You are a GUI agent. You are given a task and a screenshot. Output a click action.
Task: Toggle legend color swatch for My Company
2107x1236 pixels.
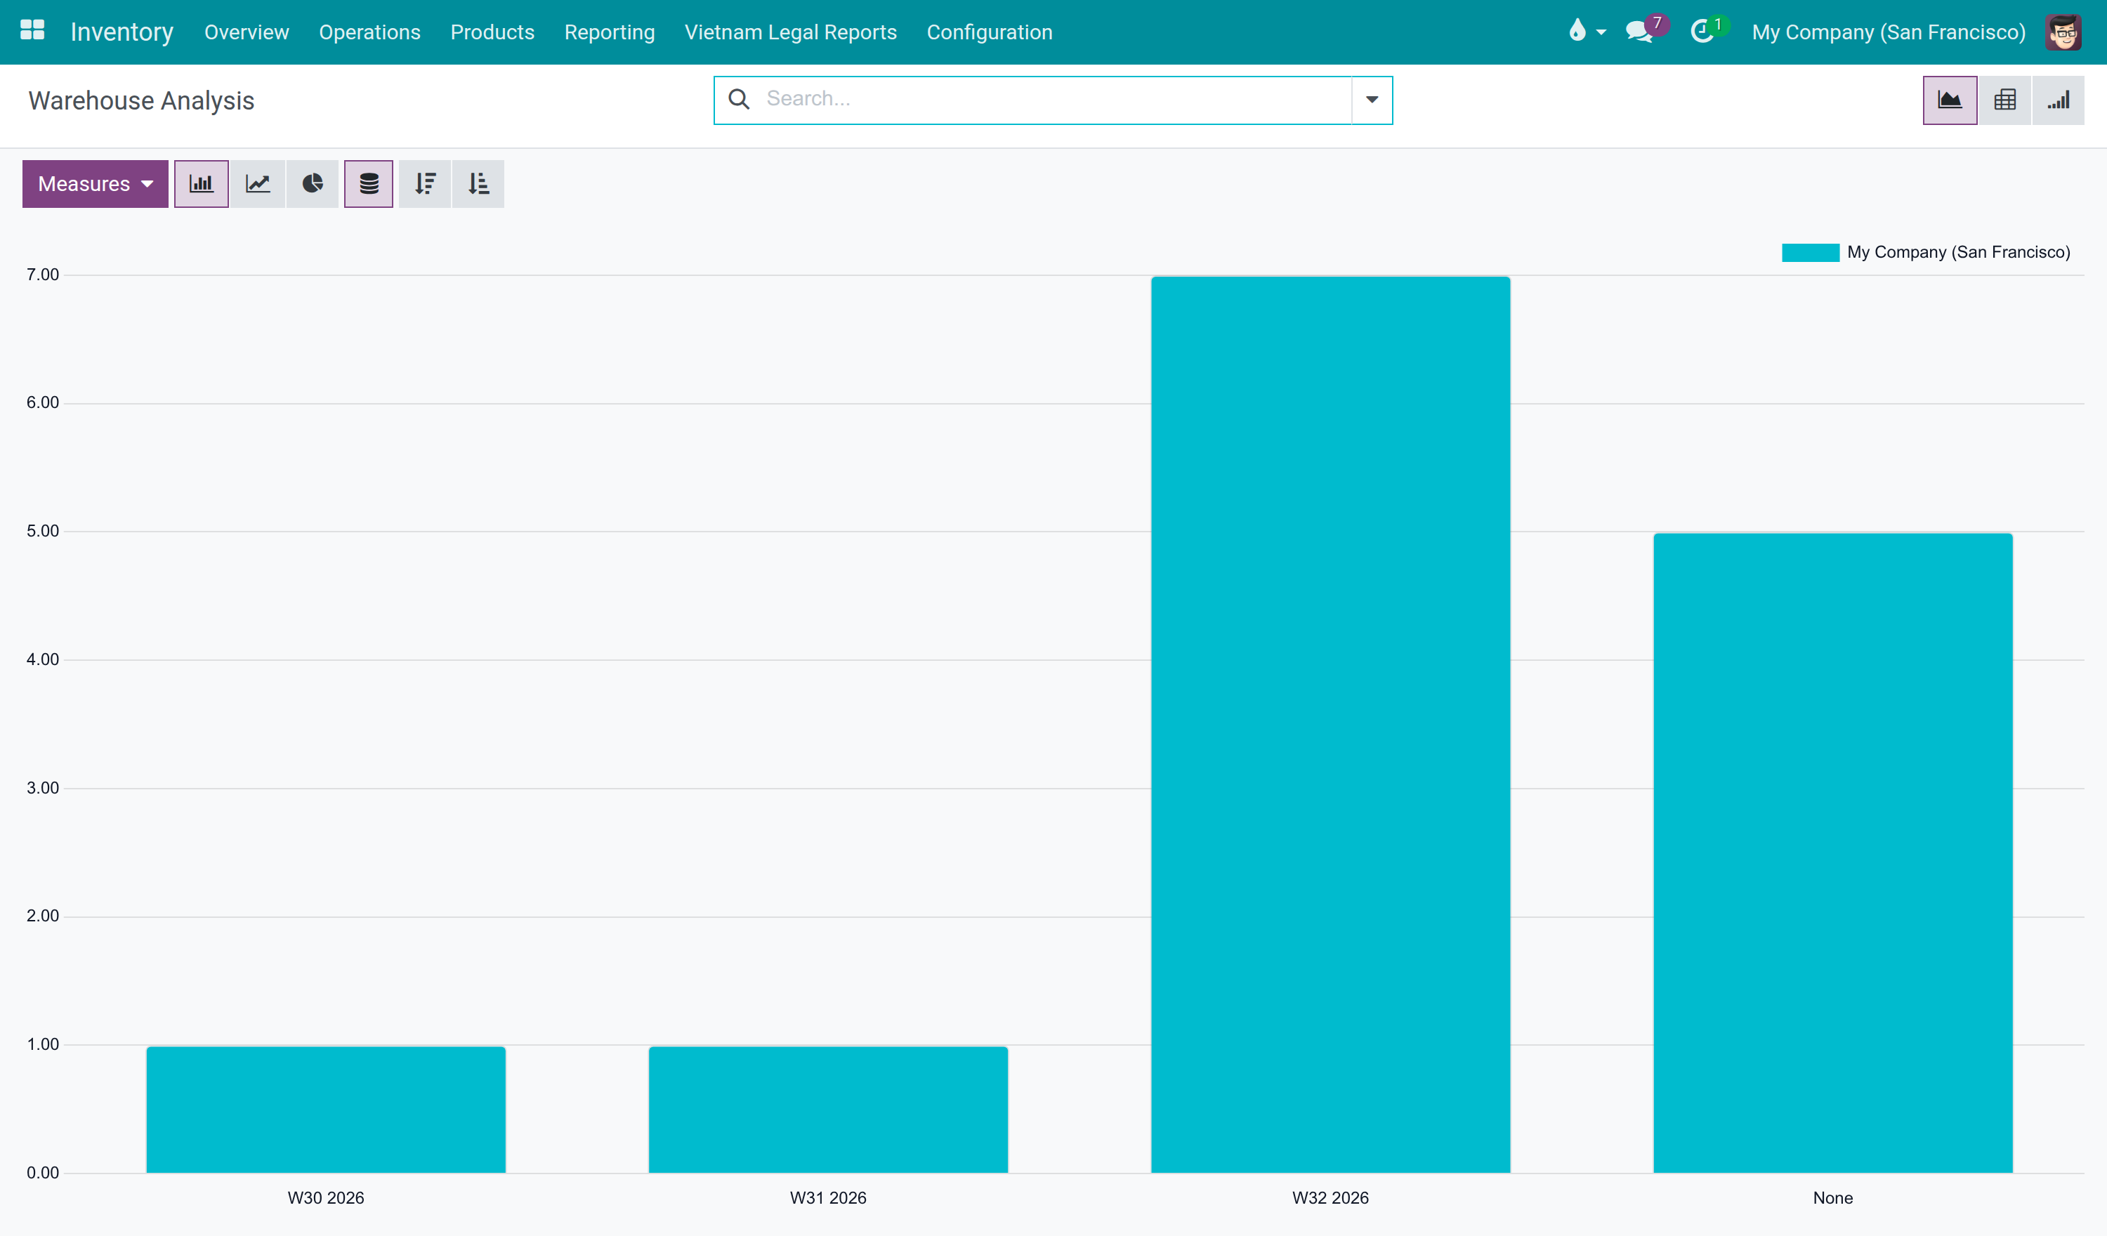coord(1810,253)
